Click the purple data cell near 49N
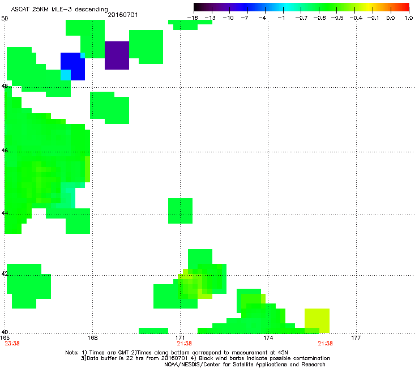 117,55
